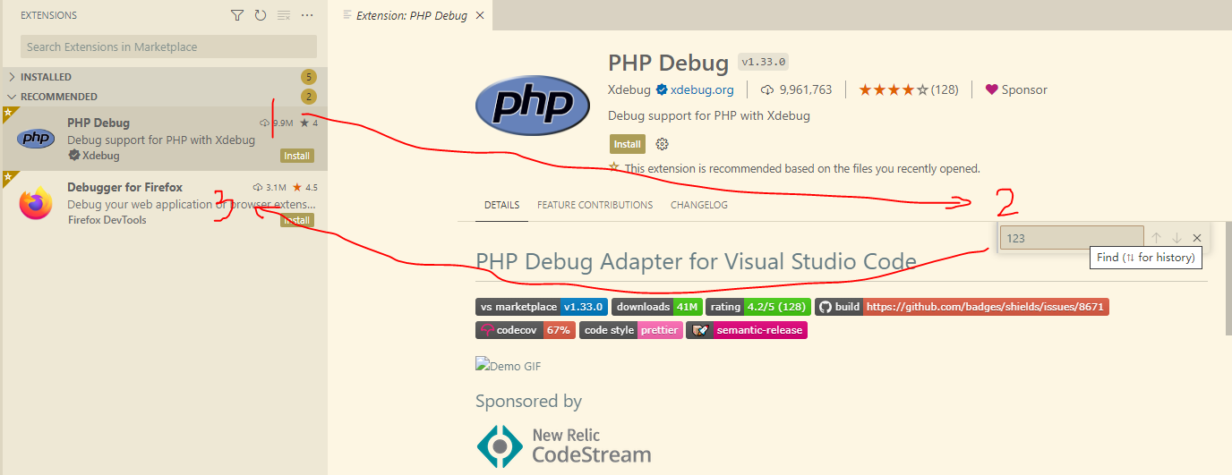The width and height of the screenshot is (1232, 475).
Task: Filter extensions using the funnel icon
Action: coord(236,15)
